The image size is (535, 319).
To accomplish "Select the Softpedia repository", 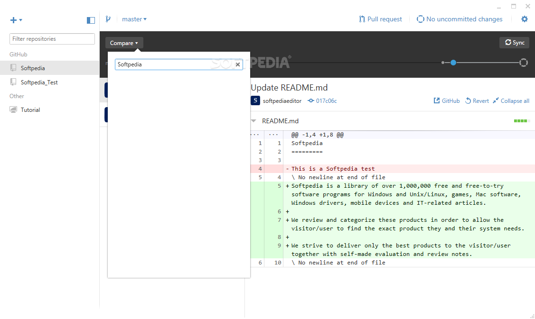I will 50,68.
